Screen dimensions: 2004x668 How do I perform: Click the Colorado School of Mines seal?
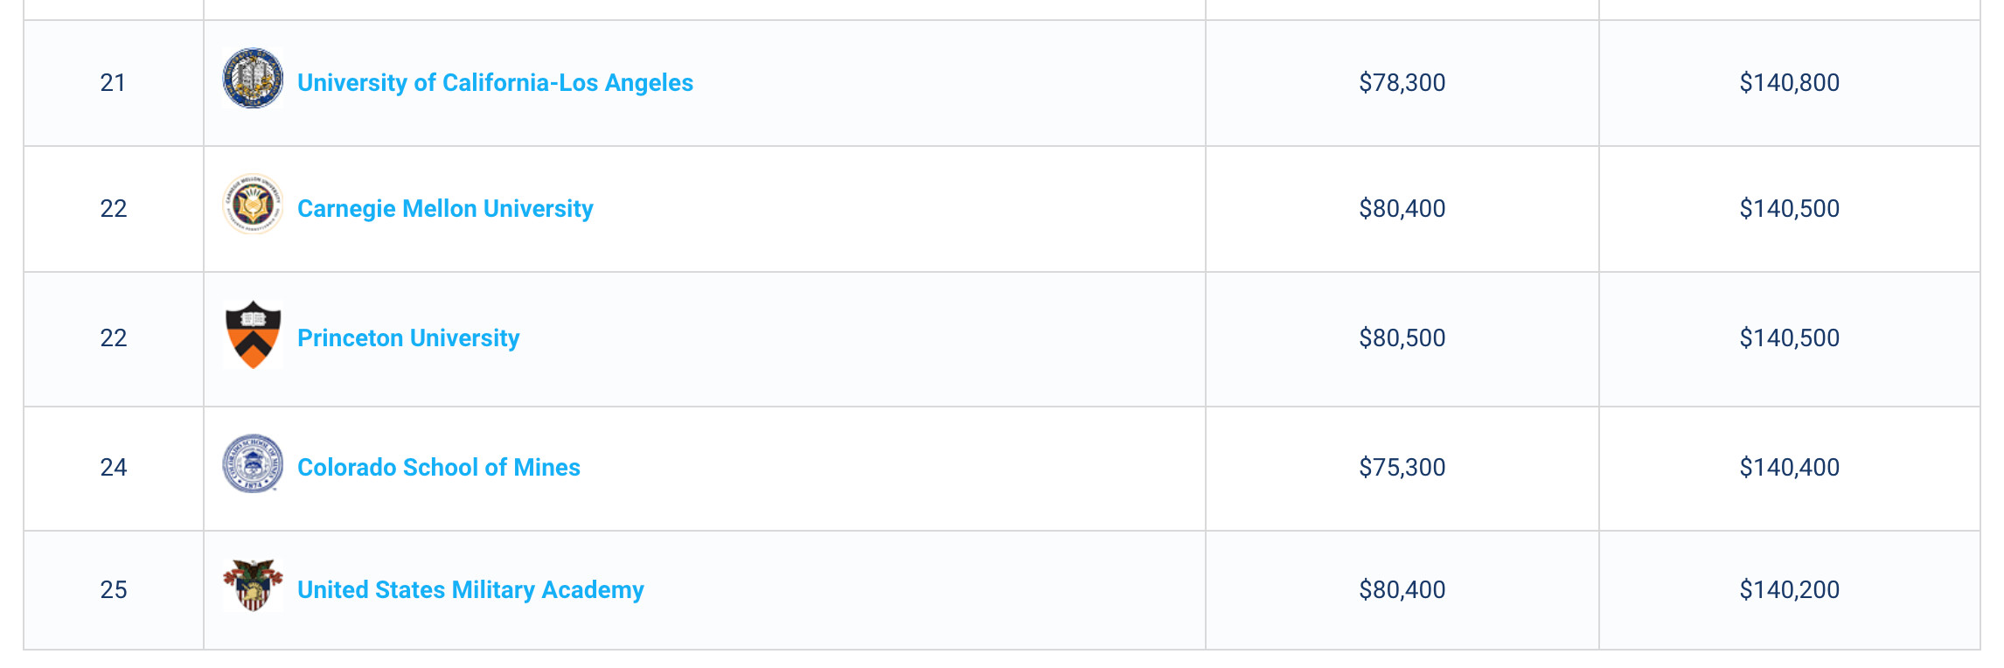coord(253,463)
